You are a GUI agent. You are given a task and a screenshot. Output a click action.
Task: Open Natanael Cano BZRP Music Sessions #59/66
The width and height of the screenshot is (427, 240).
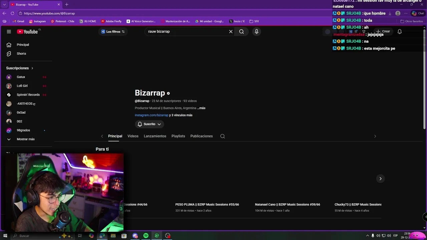pyautogui.click(x=287, y=204)
